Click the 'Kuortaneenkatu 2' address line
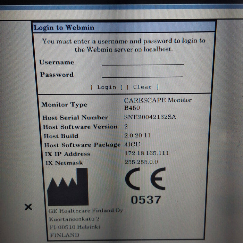 [x=74, y=219]
